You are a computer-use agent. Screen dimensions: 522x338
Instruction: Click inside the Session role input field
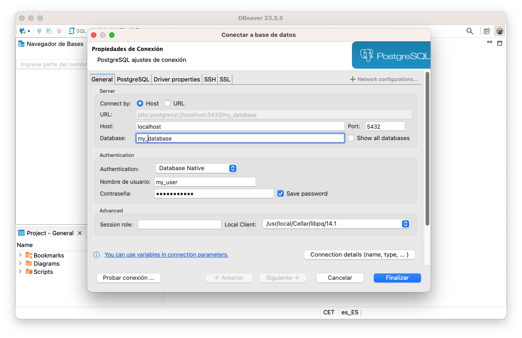coord(179,224)
